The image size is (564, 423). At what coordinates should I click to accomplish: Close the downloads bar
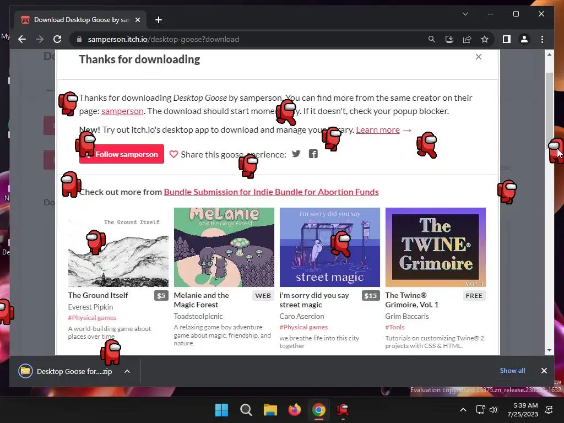click(544, 371)
